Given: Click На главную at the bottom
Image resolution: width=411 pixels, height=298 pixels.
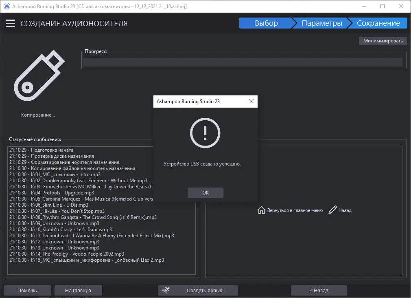Looking at the screenshot, I should 78,290.
